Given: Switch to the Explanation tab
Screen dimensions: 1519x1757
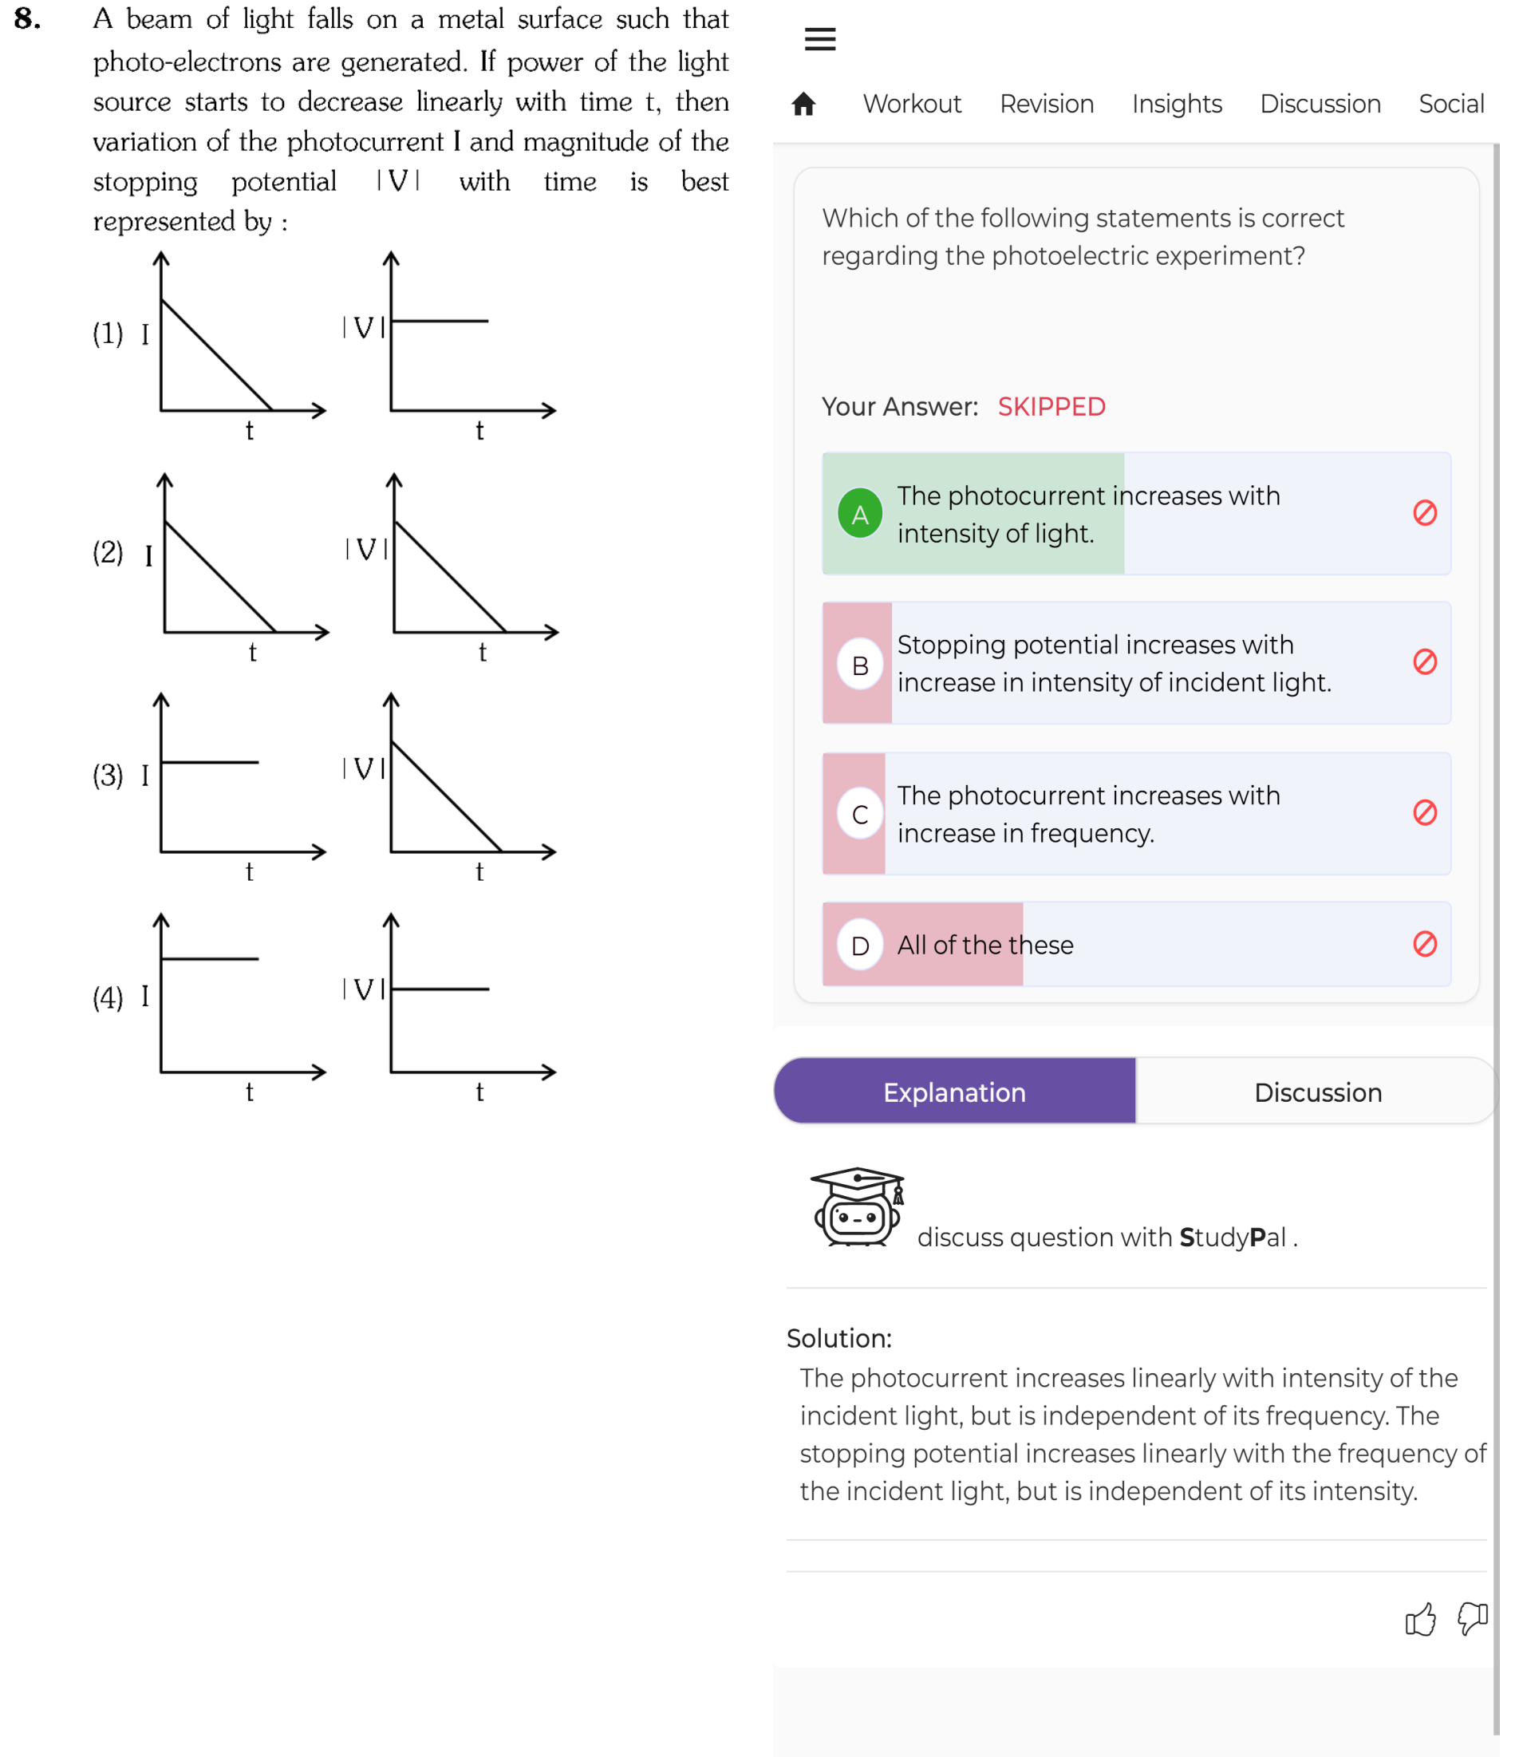Looking at the screenshot, I should click(x=954, y=1092).
